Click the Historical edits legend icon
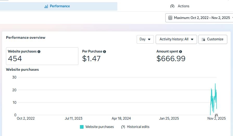The height and width of the screenshot is (136, 233). pyautogui.click(x=123, y=127)
